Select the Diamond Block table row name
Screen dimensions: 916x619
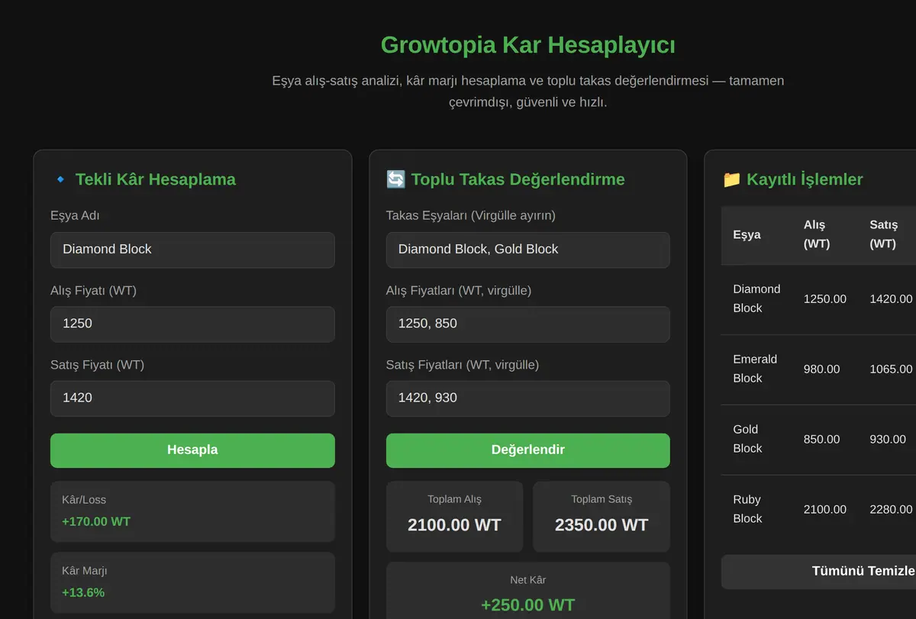756,298
